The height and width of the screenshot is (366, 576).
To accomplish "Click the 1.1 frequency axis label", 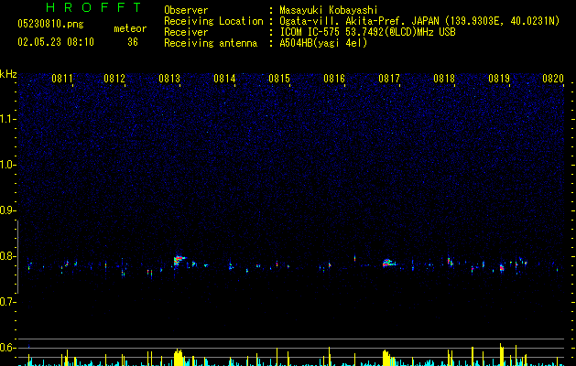I will (8, 119).
